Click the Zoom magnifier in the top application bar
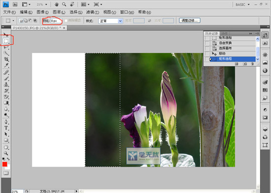 (64, 4)
